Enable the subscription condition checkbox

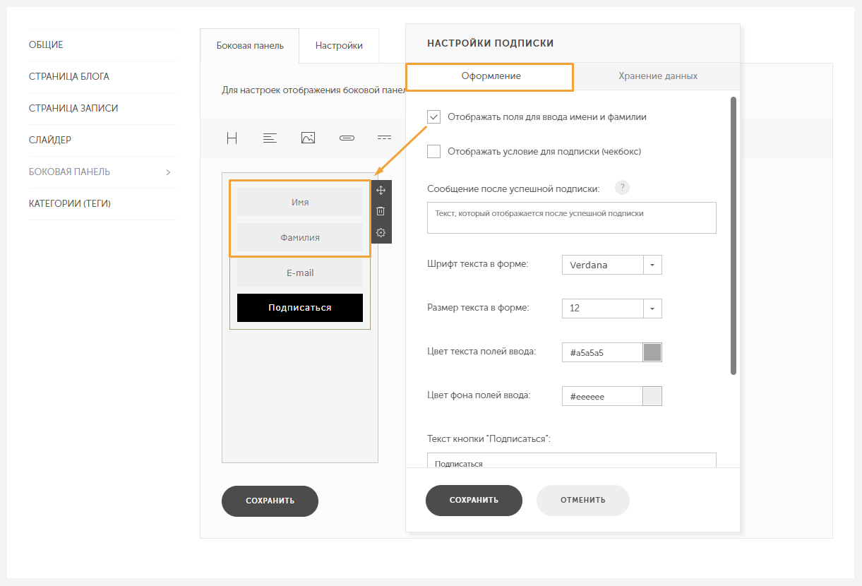coord(434,151)
